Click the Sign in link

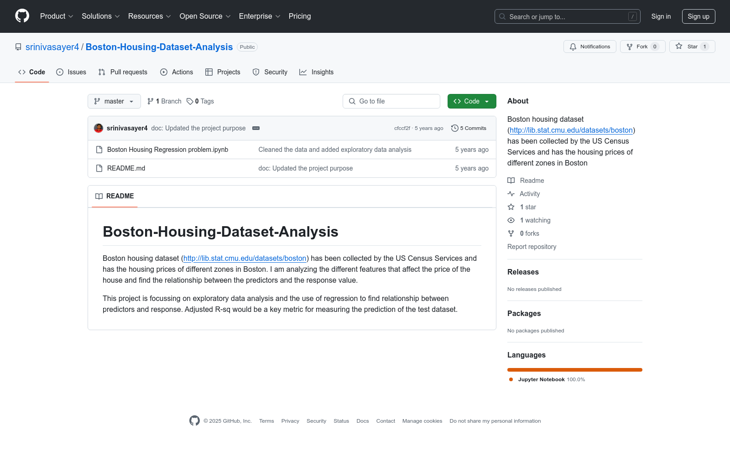point(661,16)
